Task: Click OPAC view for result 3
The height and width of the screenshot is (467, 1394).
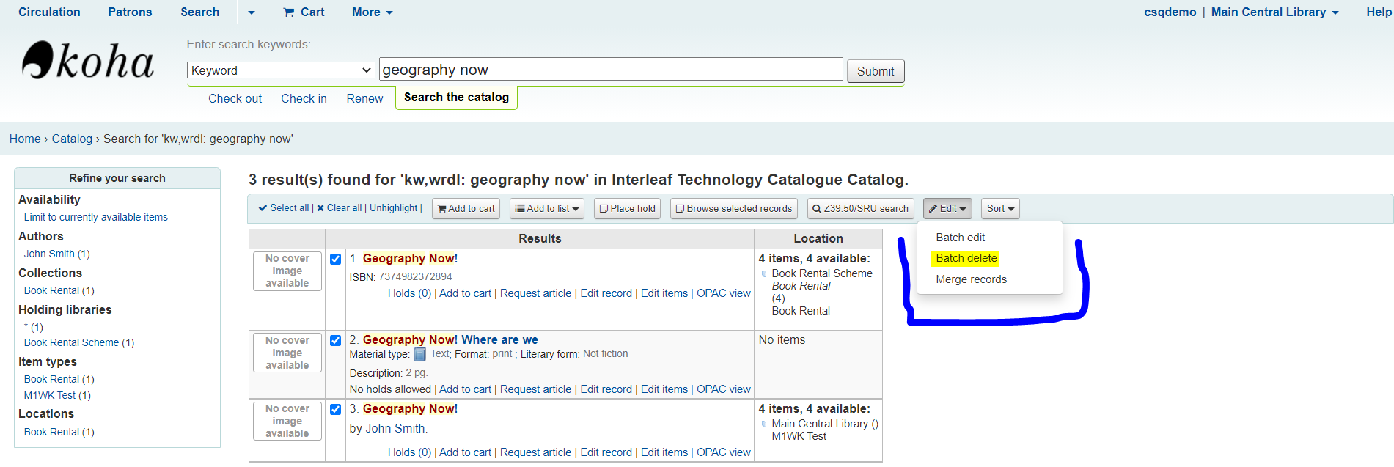Action: pos(724,452)
